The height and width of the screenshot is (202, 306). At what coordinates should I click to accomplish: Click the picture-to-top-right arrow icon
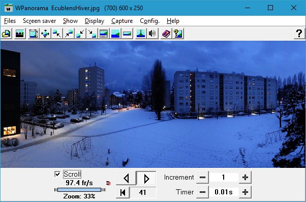[x=69, y=34]
